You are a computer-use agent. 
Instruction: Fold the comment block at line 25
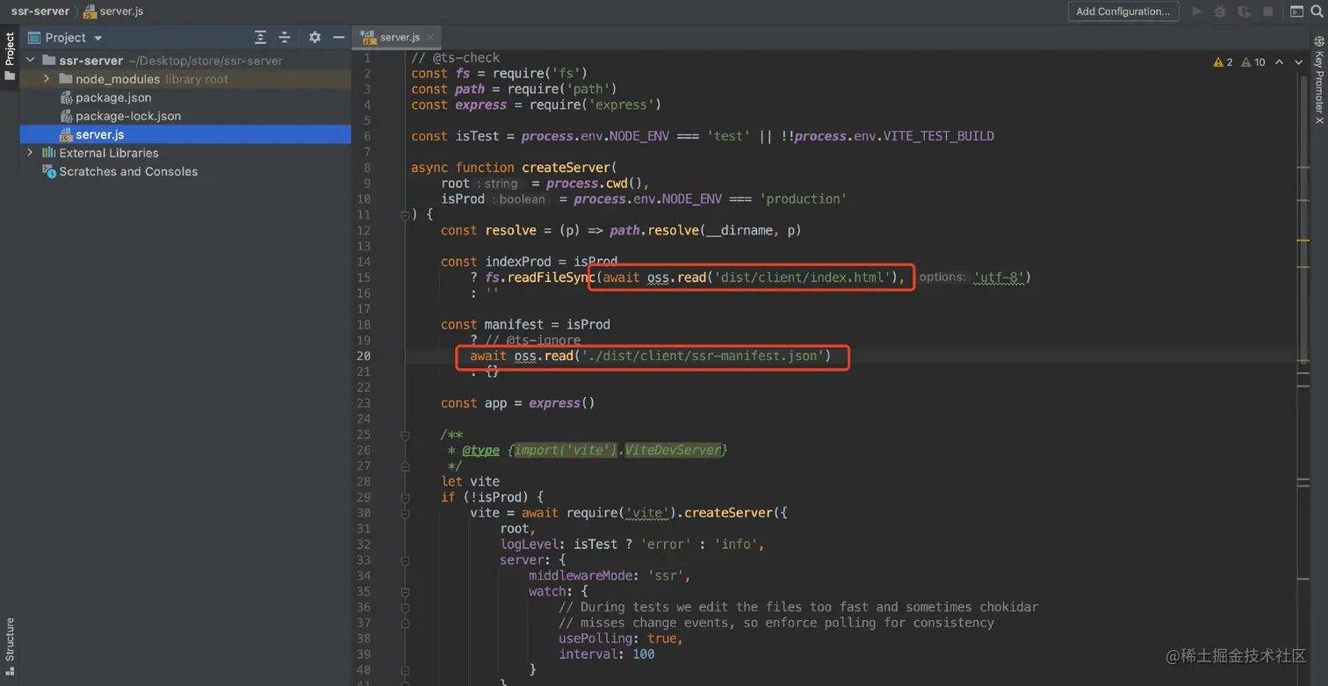[405, 435]
